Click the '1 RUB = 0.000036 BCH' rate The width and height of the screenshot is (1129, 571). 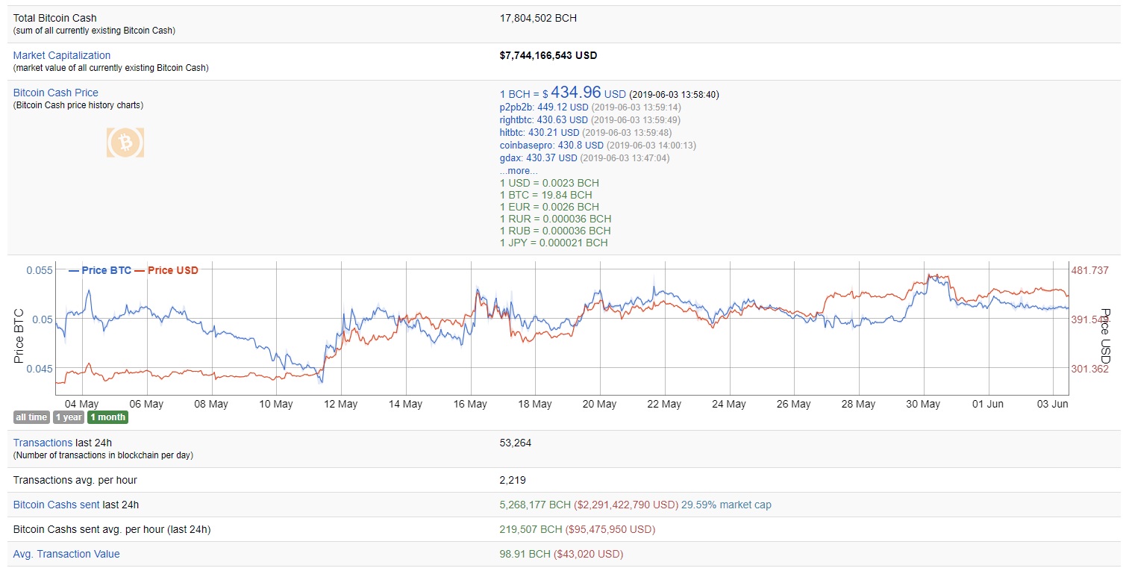pos(555,231)
